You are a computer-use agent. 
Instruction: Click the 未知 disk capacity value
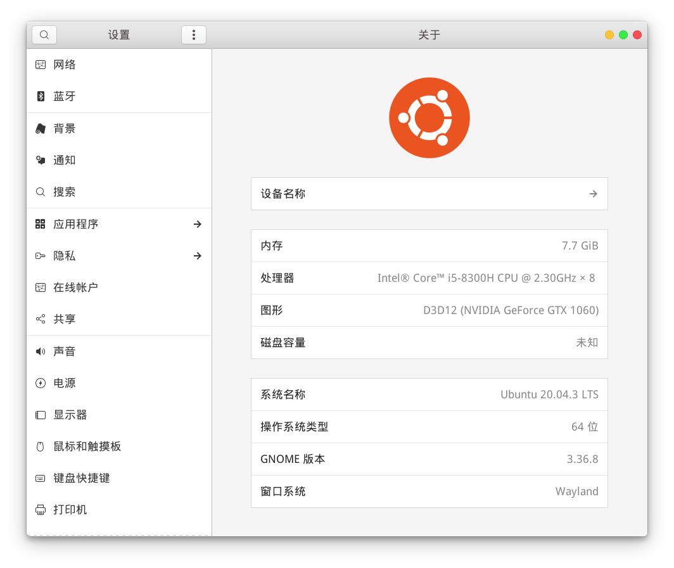[587, 343]
